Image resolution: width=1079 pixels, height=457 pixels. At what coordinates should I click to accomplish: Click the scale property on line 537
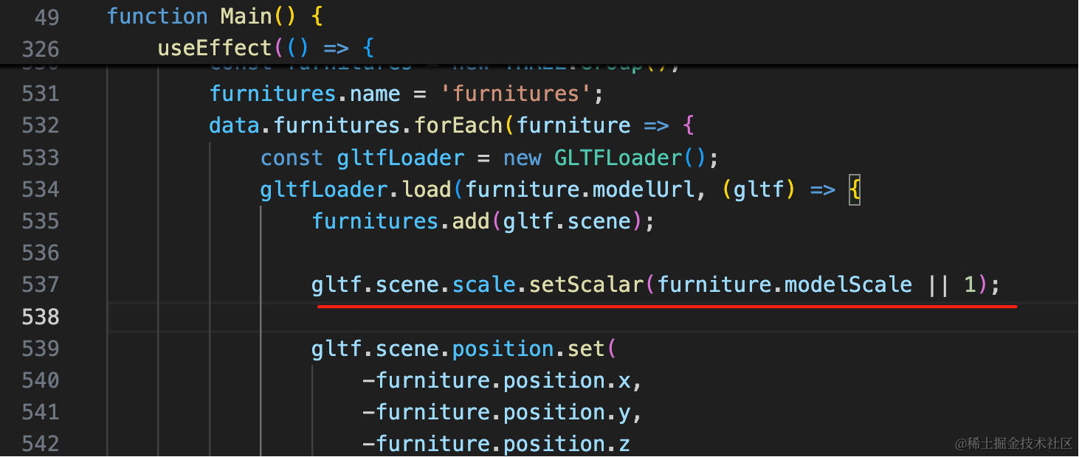click(483, 285)
